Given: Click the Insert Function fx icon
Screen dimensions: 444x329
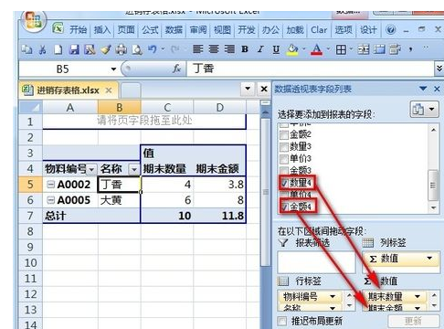Looking at the screenshot, I should tap(176, 69).
